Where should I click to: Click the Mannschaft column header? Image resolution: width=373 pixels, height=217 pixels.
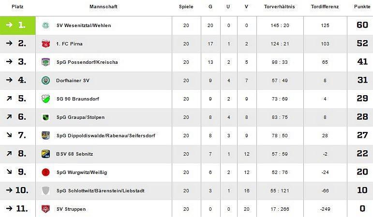coord(103,7)
